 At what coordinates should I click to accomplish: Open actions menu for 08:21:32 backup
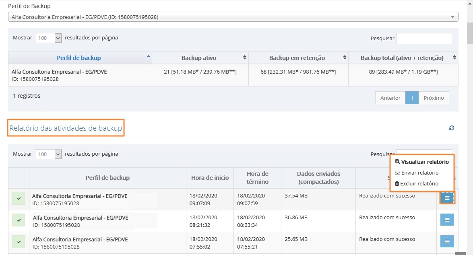(447, 220)
